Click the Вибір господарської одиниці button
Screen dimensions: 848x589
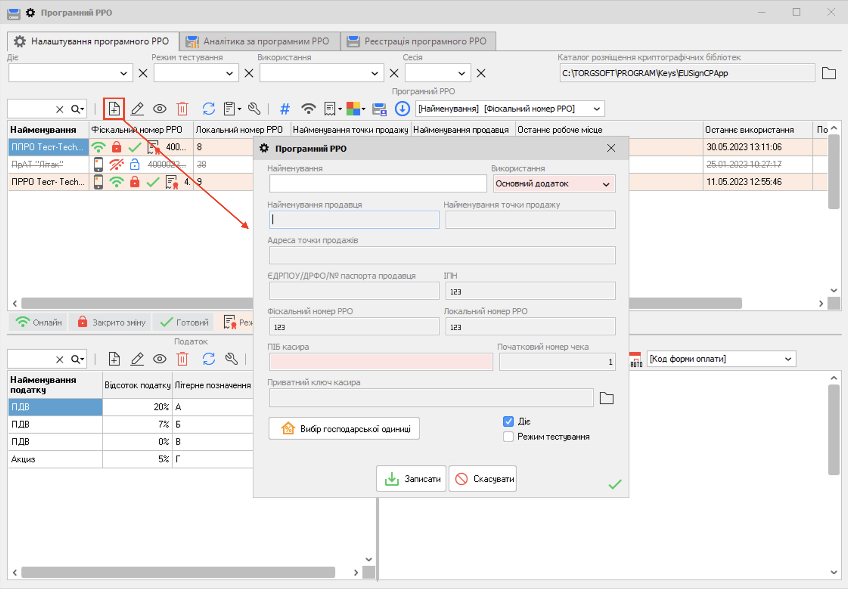point(344,429)
